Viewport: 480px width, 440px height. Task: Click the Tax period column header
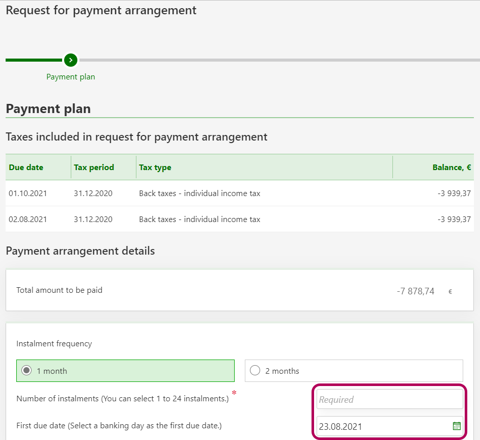(x=94, y=167)
